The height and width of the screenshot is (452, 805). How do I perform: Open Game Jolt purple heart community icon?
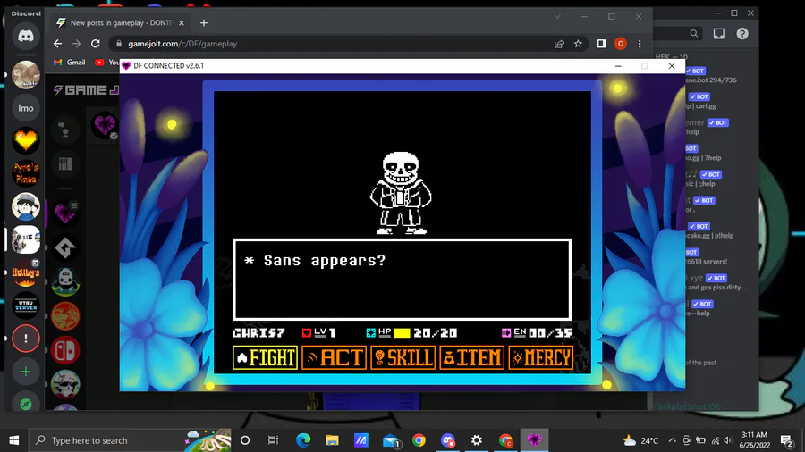pyautogui.click(x=65, y=213)
